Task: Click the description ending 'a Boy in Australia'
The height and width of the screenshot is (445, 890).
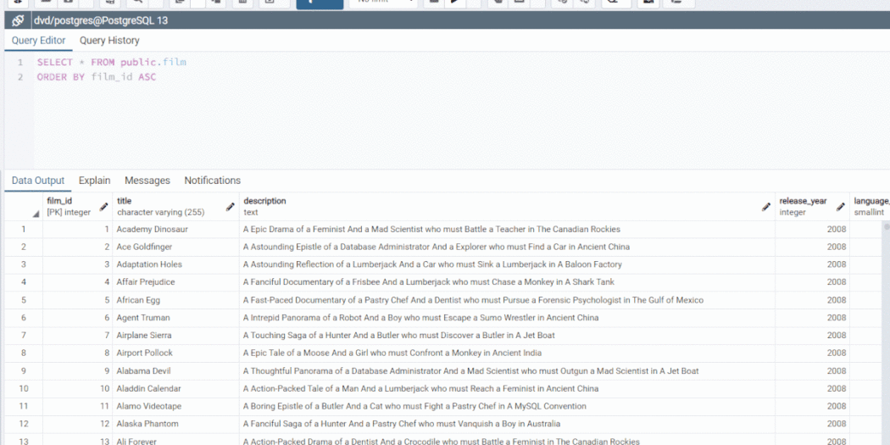Action: tap(508, 424)
